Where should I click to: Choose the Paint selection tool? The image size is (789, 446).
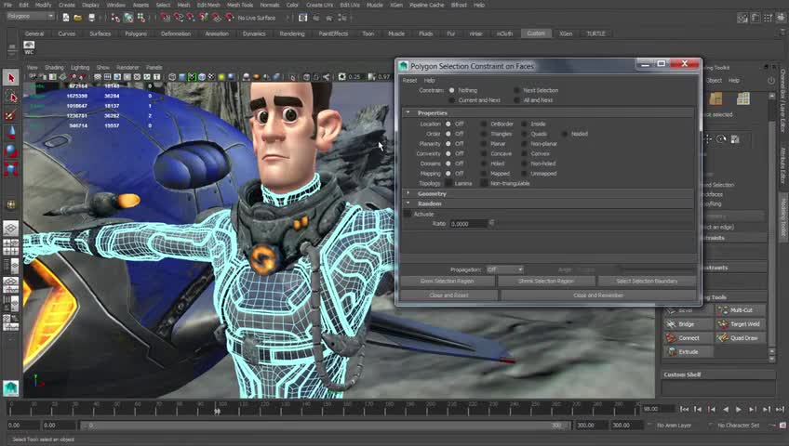10,115
